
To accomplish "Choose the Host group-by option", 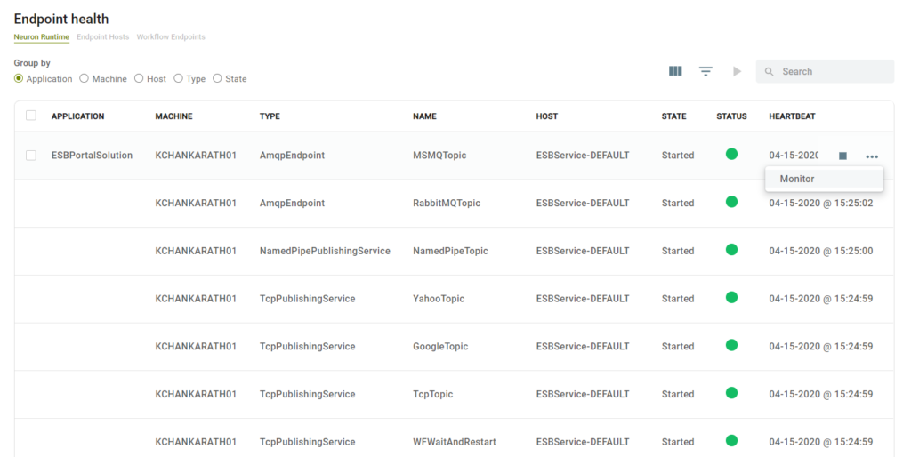I will [139, 79].
